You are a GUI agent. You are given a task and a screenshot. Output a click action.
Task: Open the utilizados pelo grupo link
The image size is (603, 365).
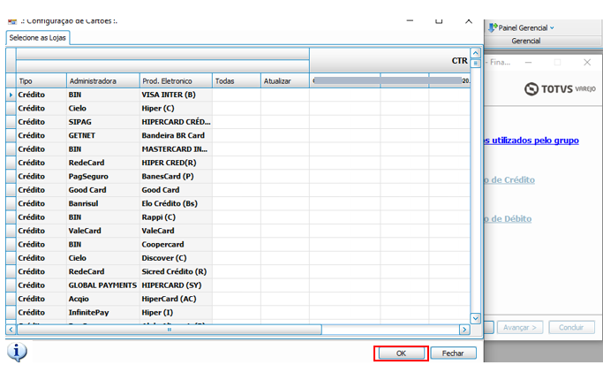coord(531,141)
